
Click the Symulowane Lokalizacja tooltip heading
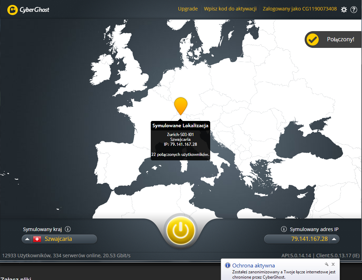tap(180, 125)
